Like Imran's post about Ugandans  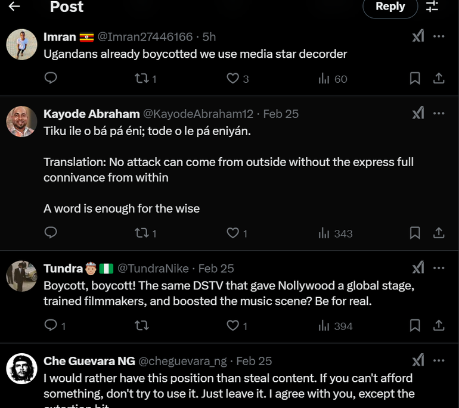pos(232,78)
